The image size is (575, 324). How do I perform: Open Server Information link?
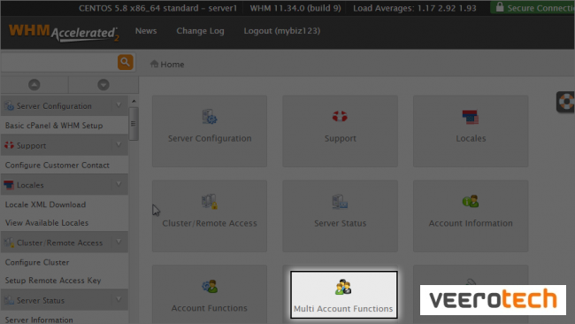pyautogui.click(x=39, y=320)
